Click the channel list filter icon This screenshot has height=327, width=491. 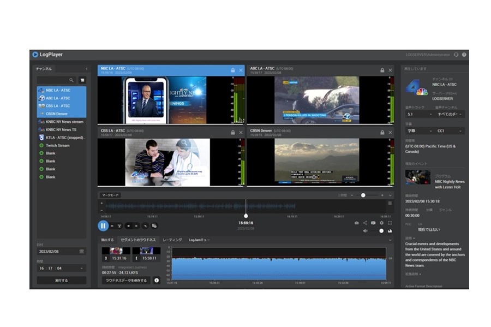click(x=82, y=80)
